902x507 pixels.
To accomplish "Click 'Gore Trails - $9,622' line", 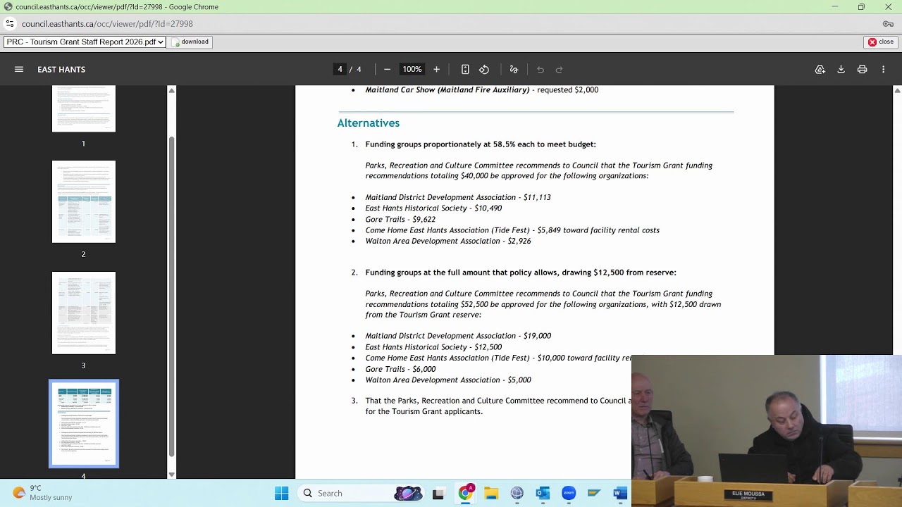I will [400, 219].
